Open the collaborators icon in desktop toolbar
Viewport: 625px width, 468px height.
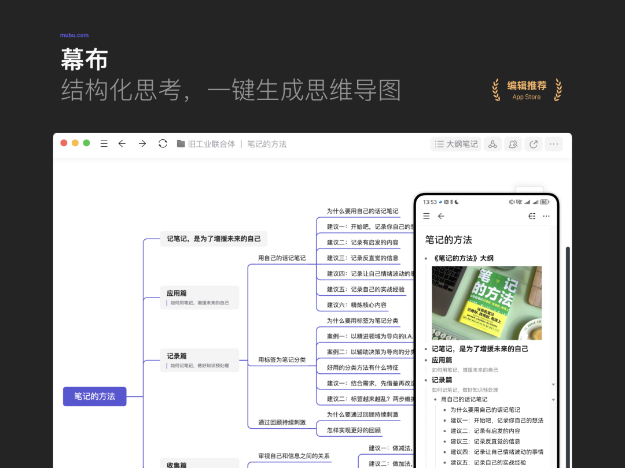click(513, 144)
